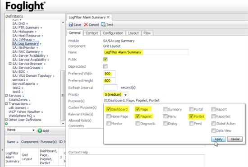The height and width of the screenshot is (167, 248).
Task: Check the Portal purpose checkbox
Action: pos(191,109)
